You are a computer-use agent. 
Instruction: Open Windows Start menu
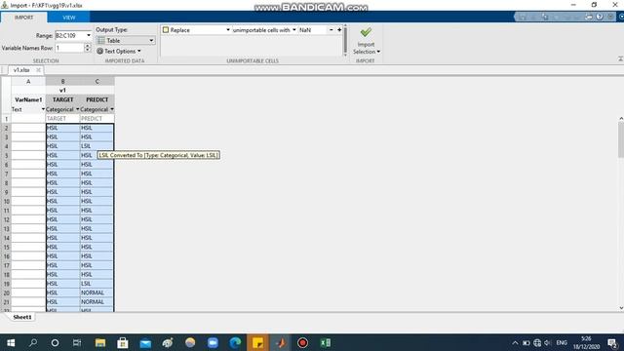(x=11, y=342)
